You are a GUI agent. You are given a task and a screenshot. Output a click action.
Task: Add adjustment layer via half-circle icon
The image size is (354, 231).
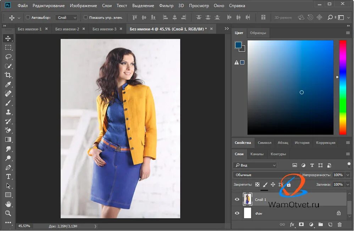(311, 225)
